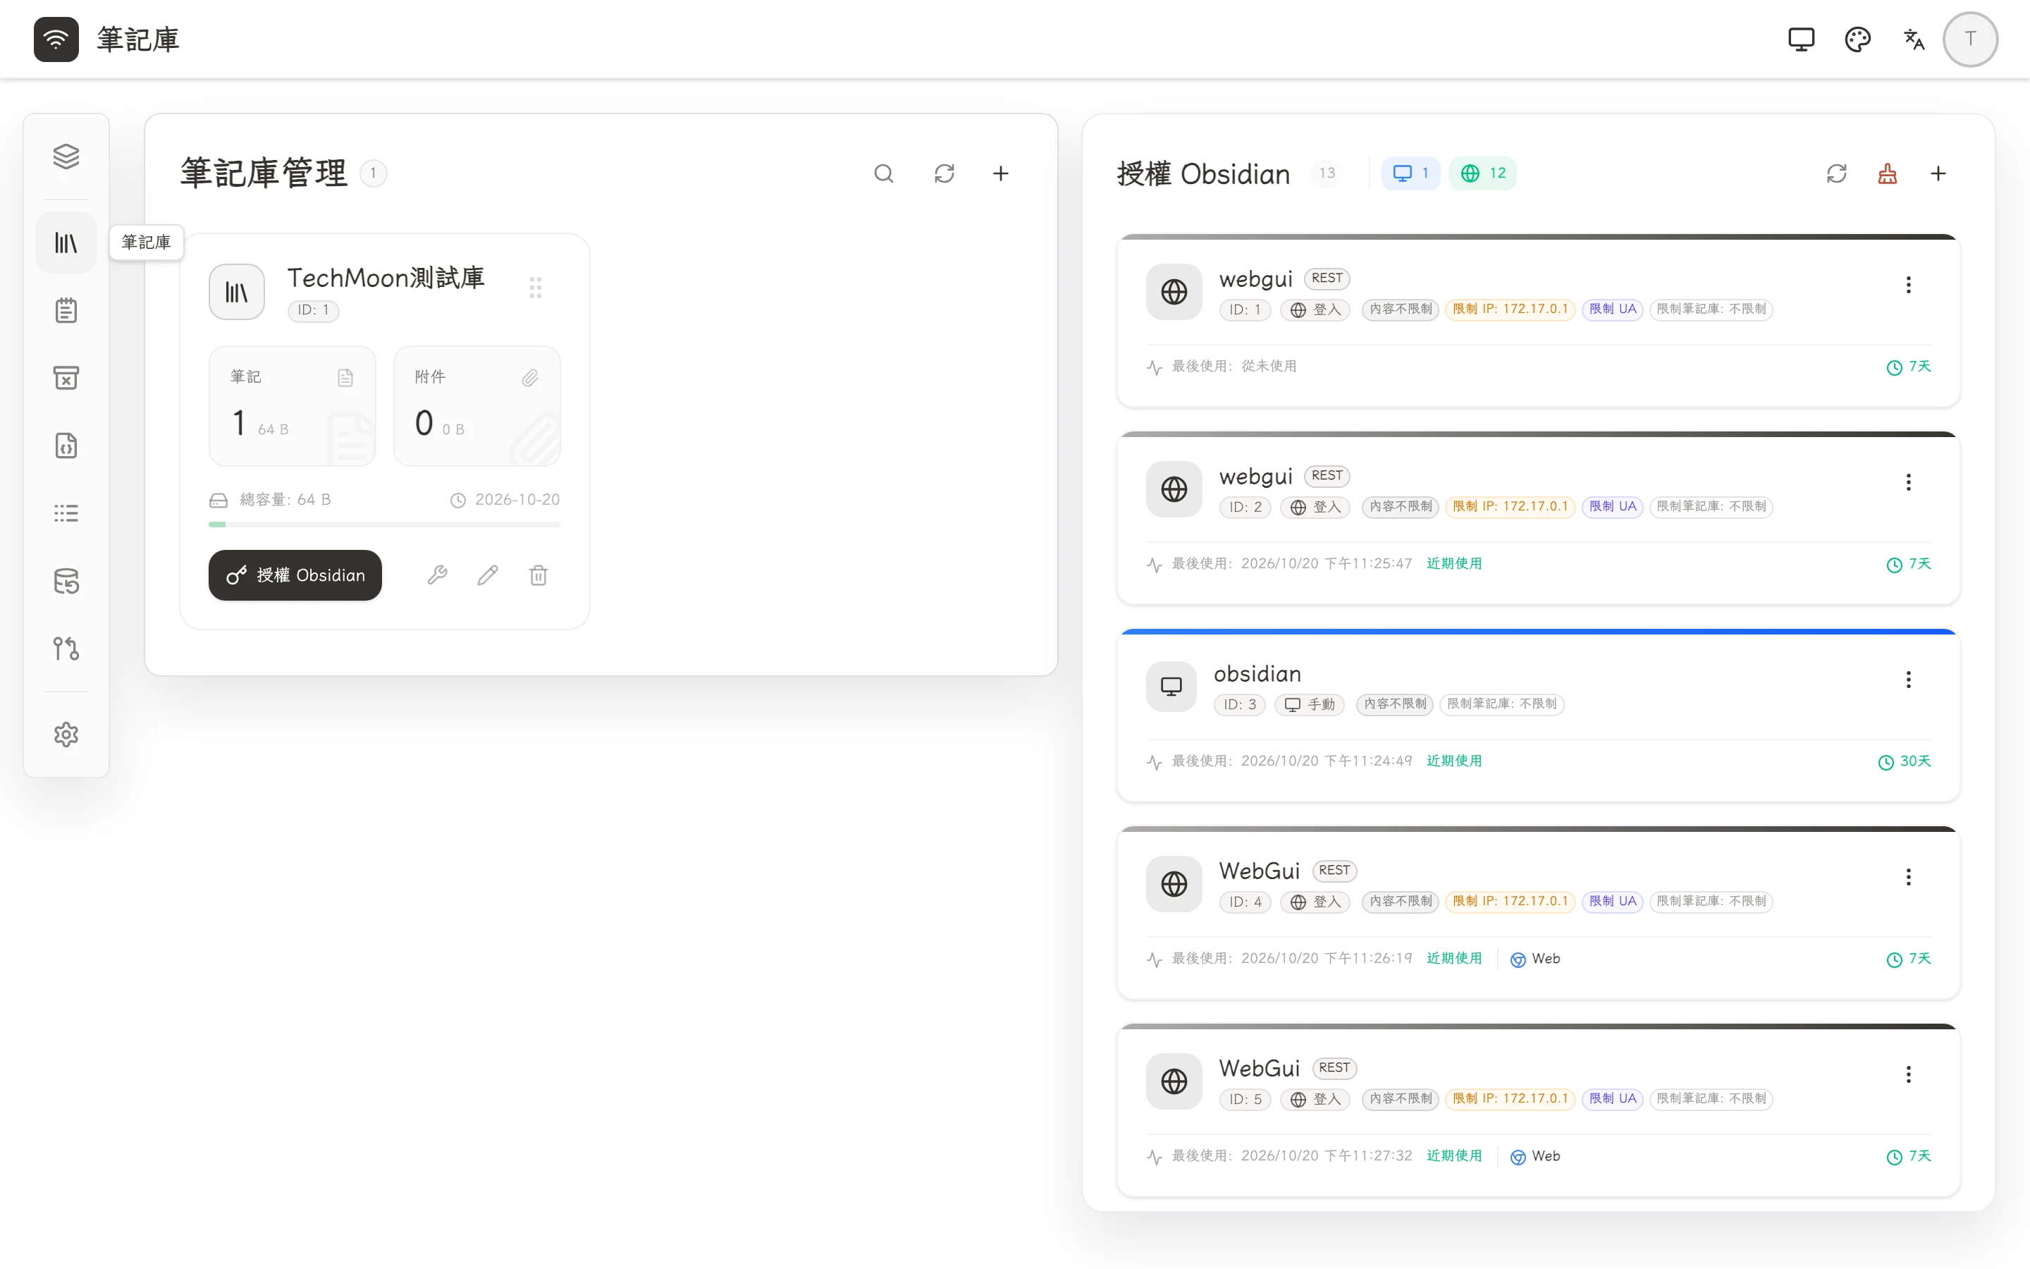This screenshot has width=2030, height=1269.
Task: Open the settings gear in sidebar
Action: click(66, 735)
